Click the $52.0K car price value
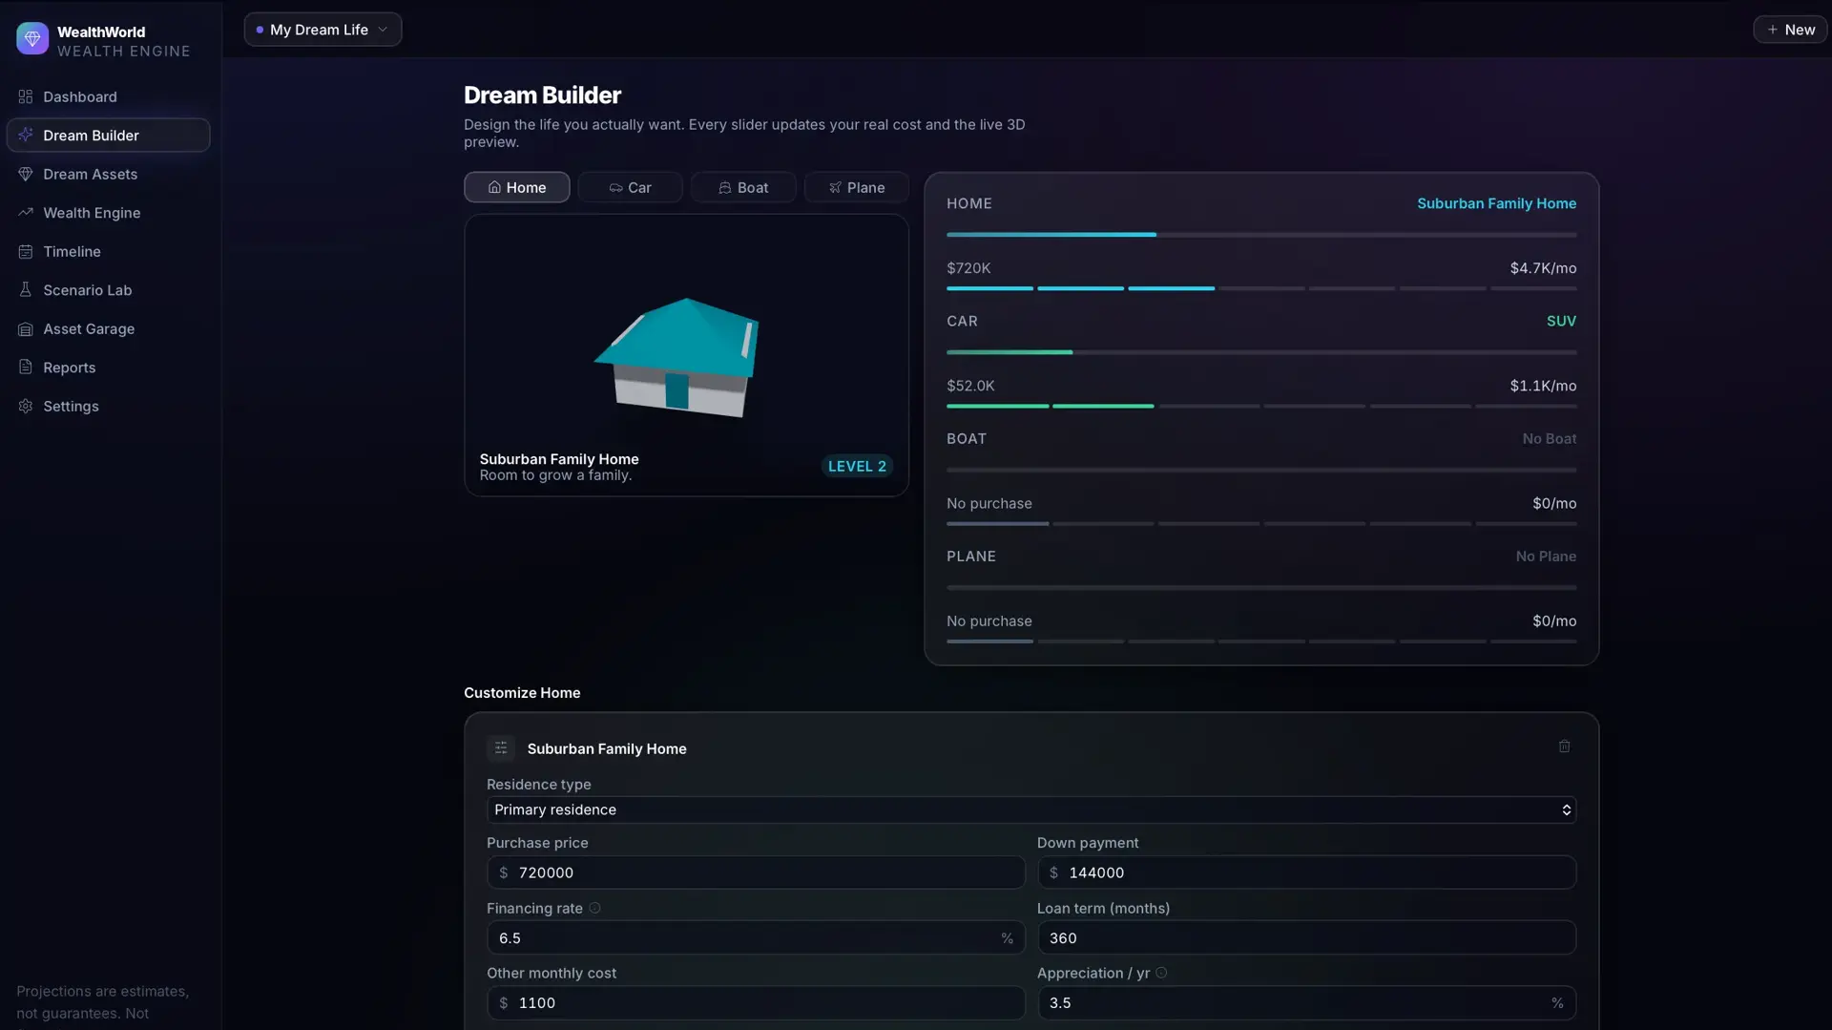This screenshot has width=1832, height=1030. coord(970,386)
